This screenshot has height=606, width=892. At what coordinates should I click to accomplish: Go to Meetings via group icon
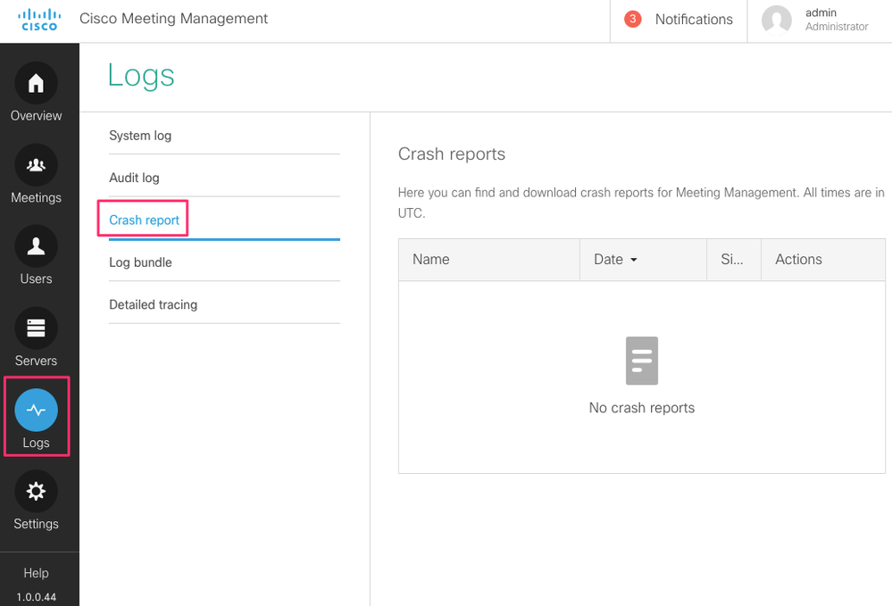(x=36, y=165)
